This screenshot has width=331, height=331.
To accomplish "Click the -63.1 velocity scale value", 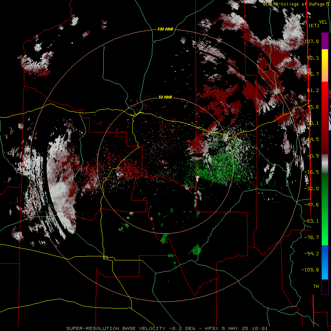I will point(312,221).
